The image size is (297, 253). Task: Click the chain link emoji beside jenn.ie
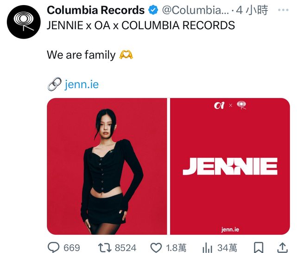[55, 84]
